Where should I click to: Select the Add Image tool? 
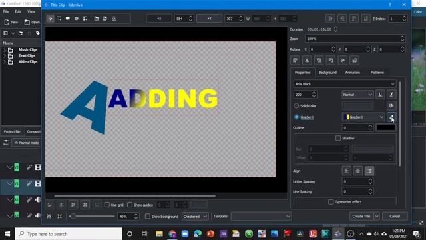pyautogui.click(x=85, y=19)
